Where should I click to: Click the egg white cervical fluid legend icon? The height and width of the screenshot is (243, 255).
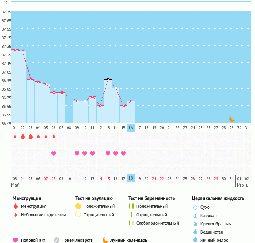coord(196,240)
